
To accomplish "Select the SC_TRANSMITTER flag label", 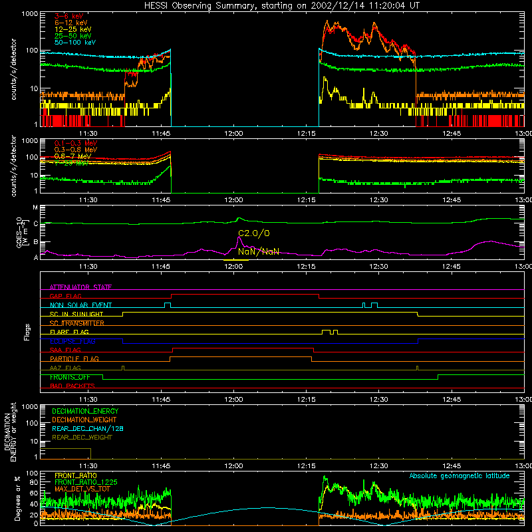I will pos(76,323).
